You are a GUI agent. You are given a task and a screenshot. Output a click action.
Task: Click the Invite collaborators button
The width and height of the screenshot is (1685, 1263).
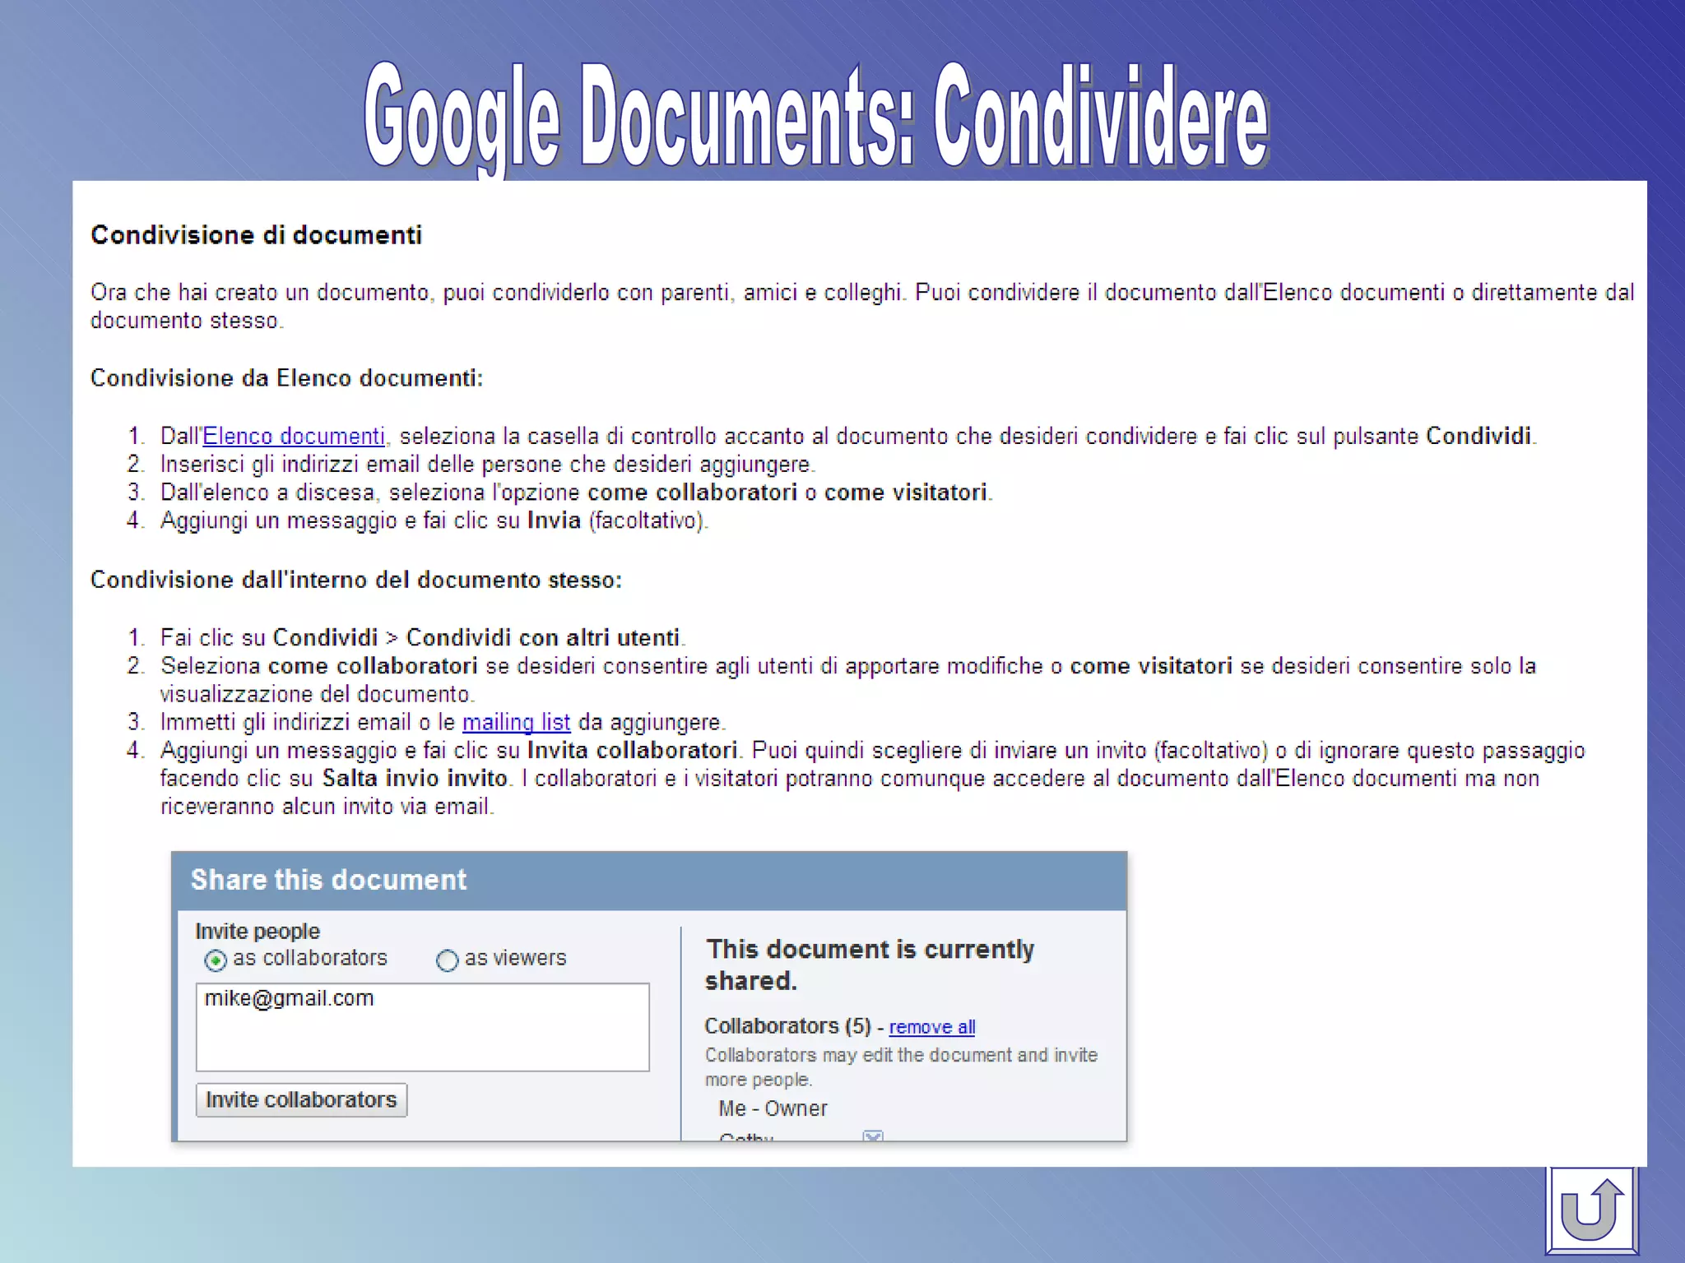click(301, 1100)
